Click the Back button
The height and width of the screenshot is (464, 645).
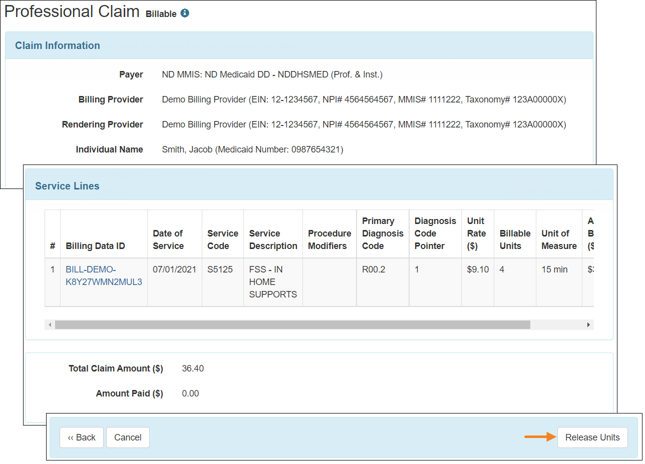82,437
